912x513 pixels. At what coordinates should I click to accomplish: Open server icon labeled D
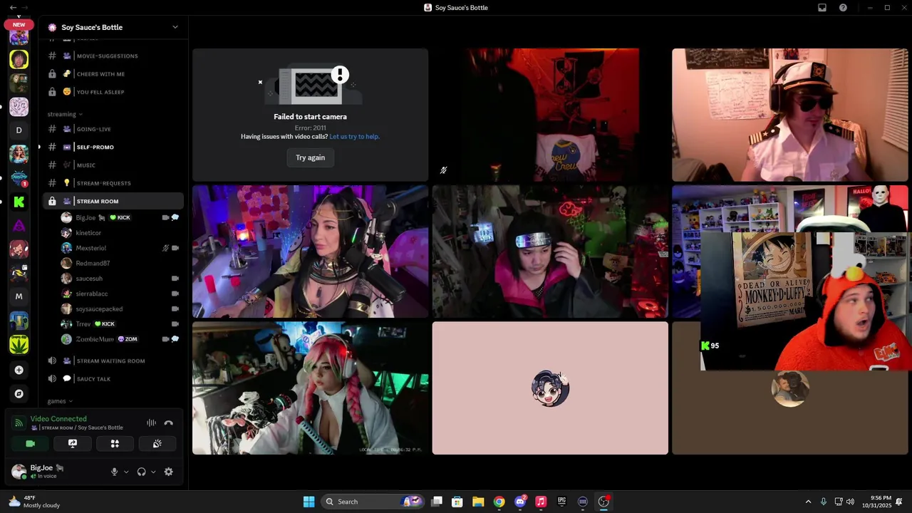tap(19, 130)
